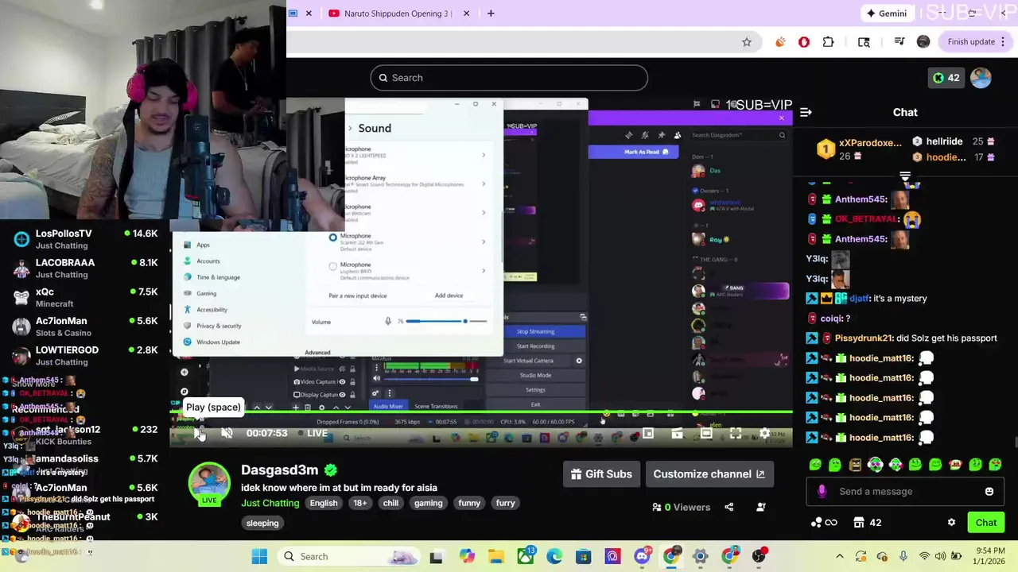The width and height of the screenshot is (1018, 572).
Task: Open the Chrome profile avatar
Action: click(923, 42)
